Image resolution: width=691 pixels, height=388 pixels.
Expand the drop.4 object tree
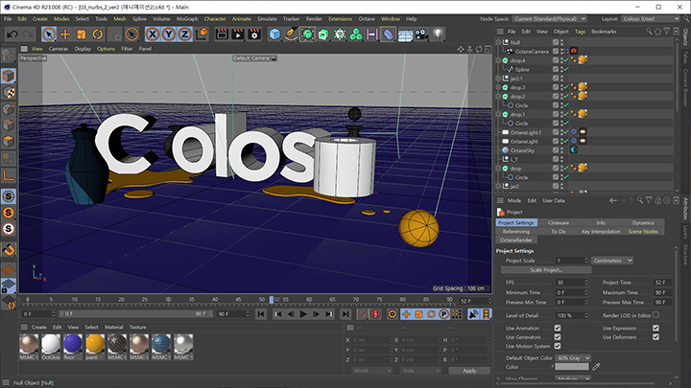[x=498, y=60]
